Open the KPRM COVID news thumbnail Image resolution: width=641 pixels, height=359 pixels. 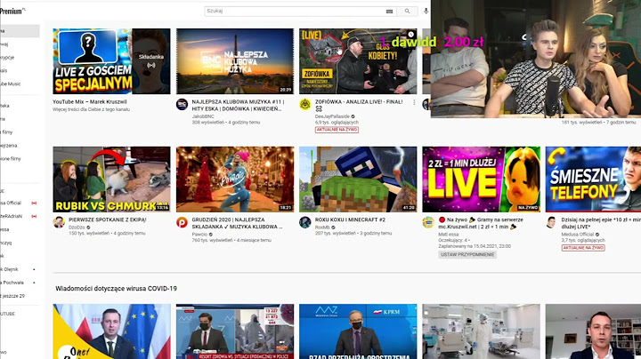pyautogui.click(x=358, y=331)
